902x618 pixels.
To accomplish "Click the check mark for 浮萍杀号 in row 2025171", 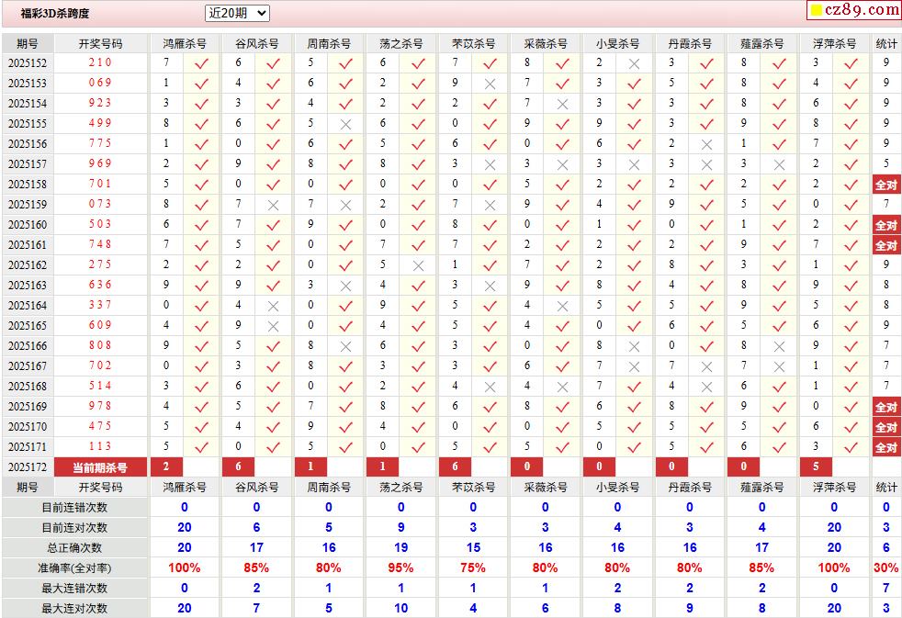I will tap(851, 448).
